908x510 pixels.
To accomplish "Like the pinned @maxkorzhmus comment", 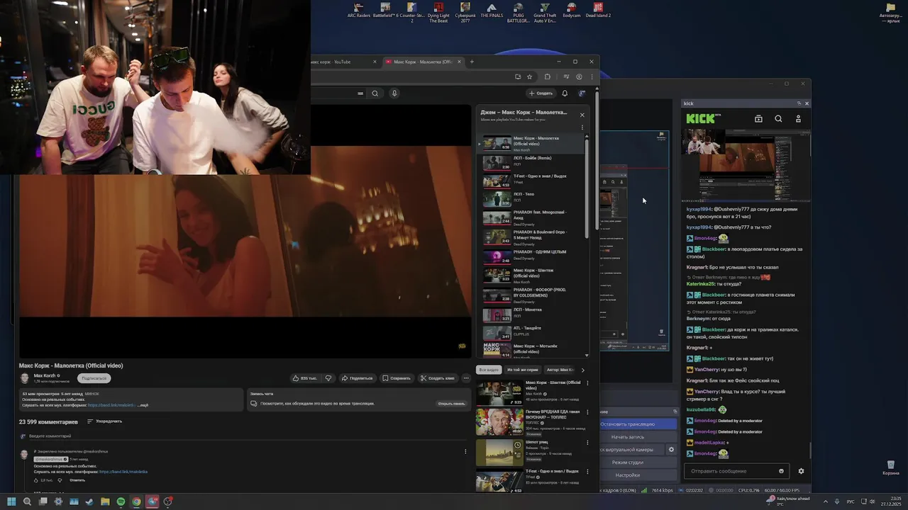I will 38,480.
